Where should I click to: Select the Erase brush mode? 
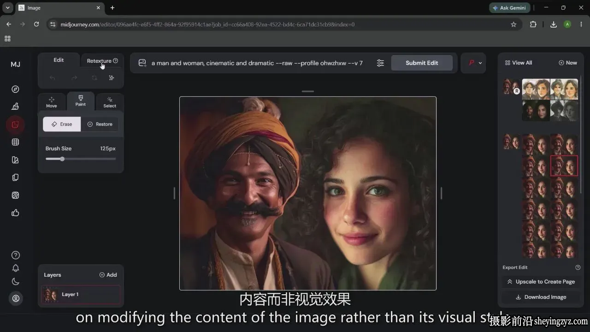(62, 124)
